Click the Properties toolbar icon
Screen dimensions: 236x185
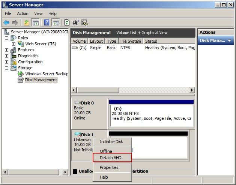coord(75,23)
